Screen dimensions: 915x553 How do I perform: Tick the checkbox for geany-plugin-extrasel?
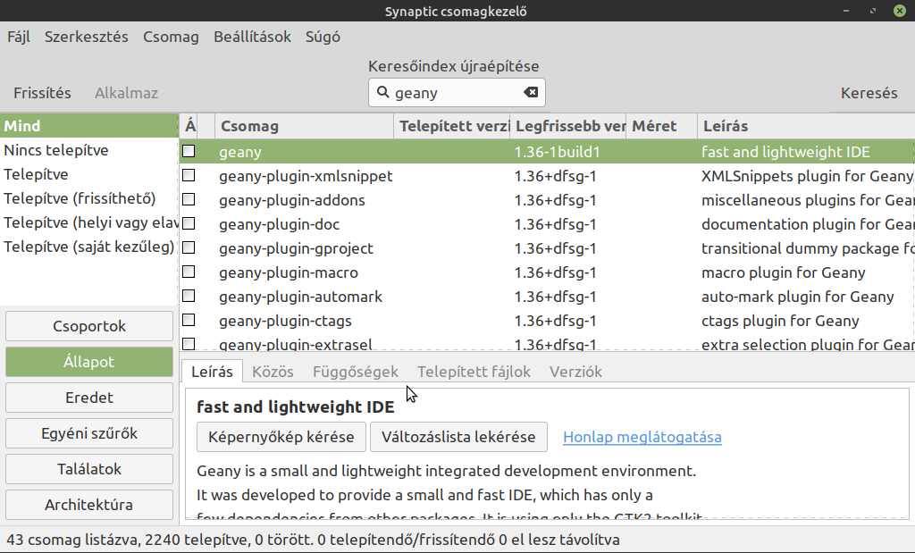(x=189, y=344)
